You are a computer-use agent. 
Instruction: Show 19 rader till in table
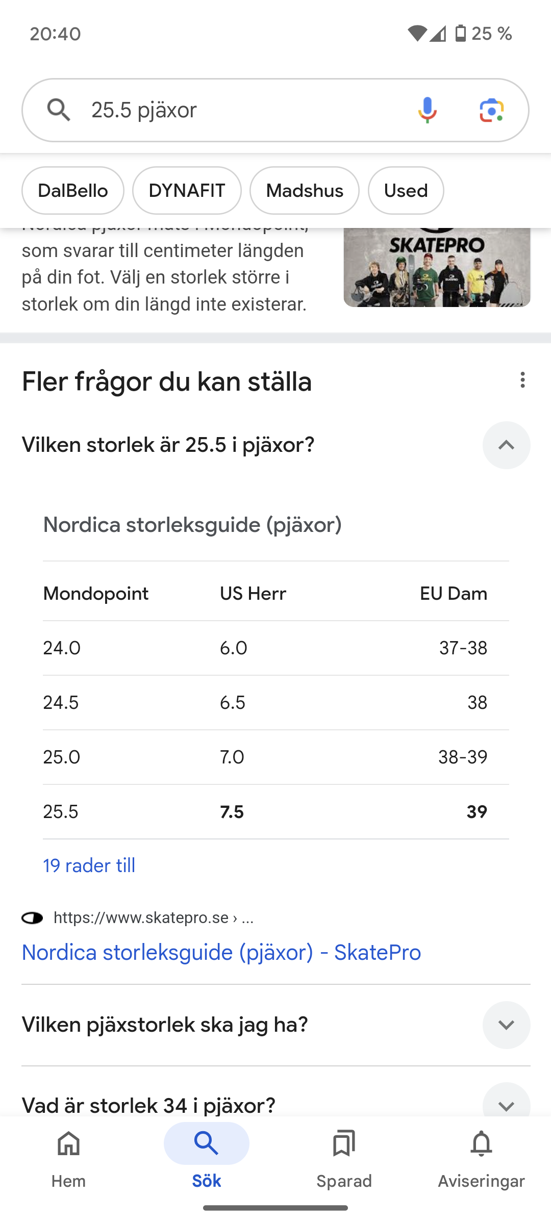[x=89, y=865]
